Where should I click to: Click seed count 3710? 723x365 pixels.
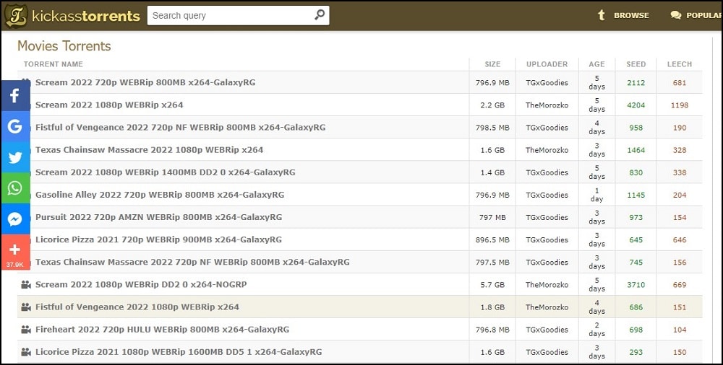coord(636,285)
